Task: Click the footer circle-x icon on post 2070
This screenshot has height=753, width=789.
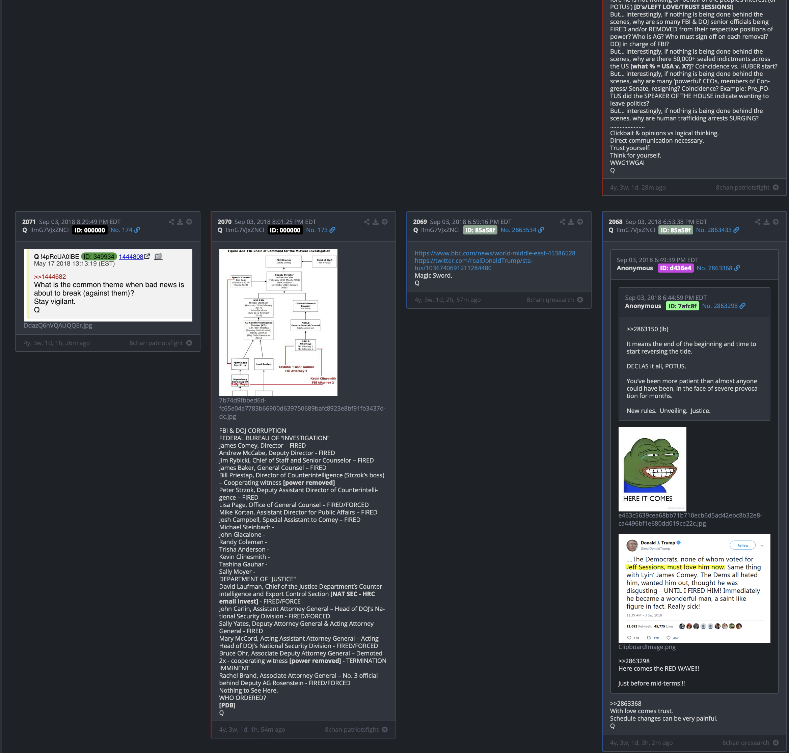Action: (x=385, y=729)
